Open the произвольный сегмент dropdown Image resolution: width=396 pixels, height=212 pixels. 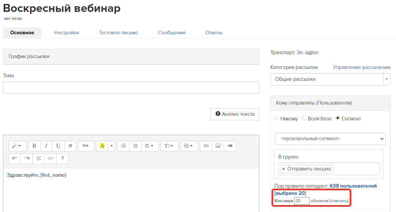(x=330, y=139)
